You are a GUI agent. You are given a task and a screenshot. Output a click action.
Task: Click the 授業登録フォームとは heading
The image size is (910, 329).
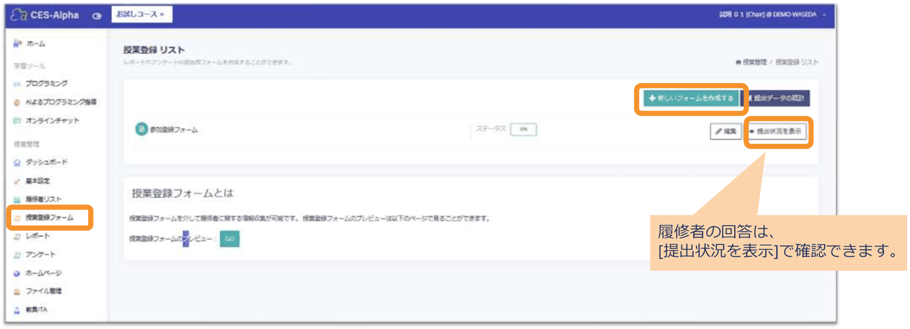tap(182, 193)
